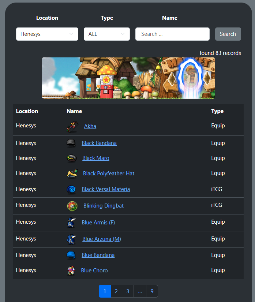
Task: Click the Blue Choro item icon
Action: click(71, 271)
